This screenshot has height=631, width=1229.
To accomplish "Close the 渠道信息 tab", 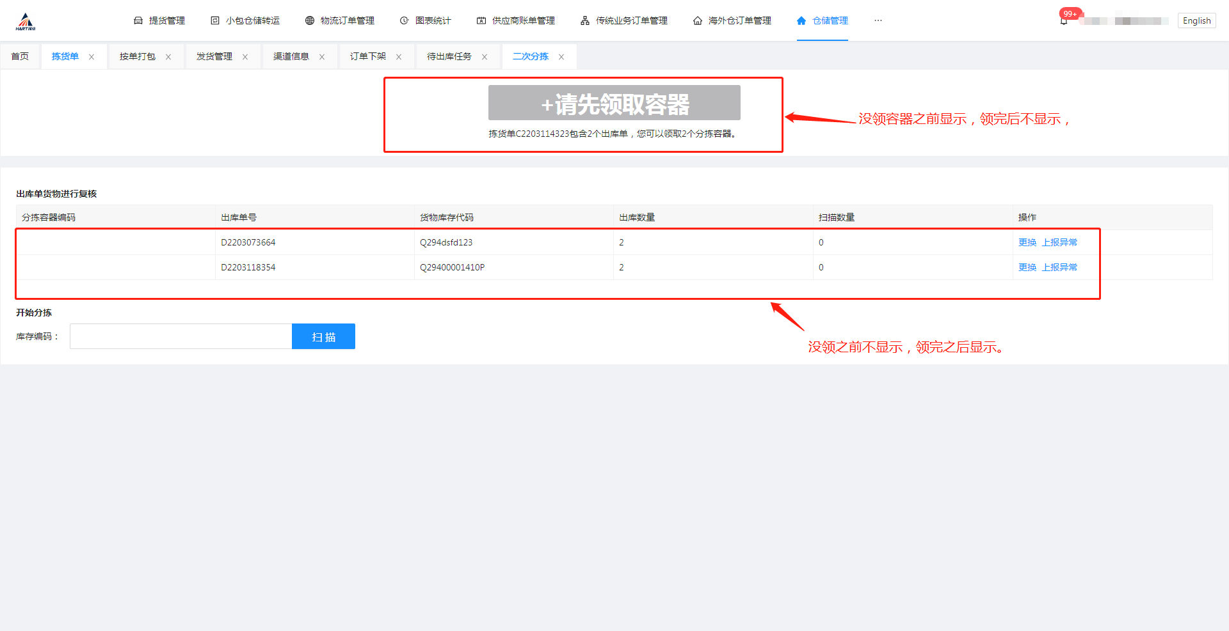I will pos(322,57).
